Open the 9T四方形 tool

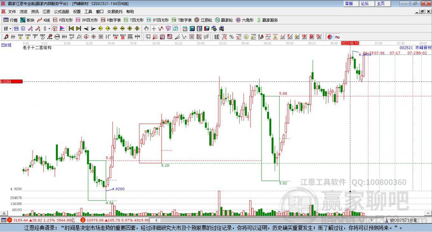tap(158, 20)
